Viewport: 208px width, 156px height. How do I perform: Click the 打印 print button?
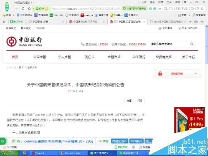140,101
